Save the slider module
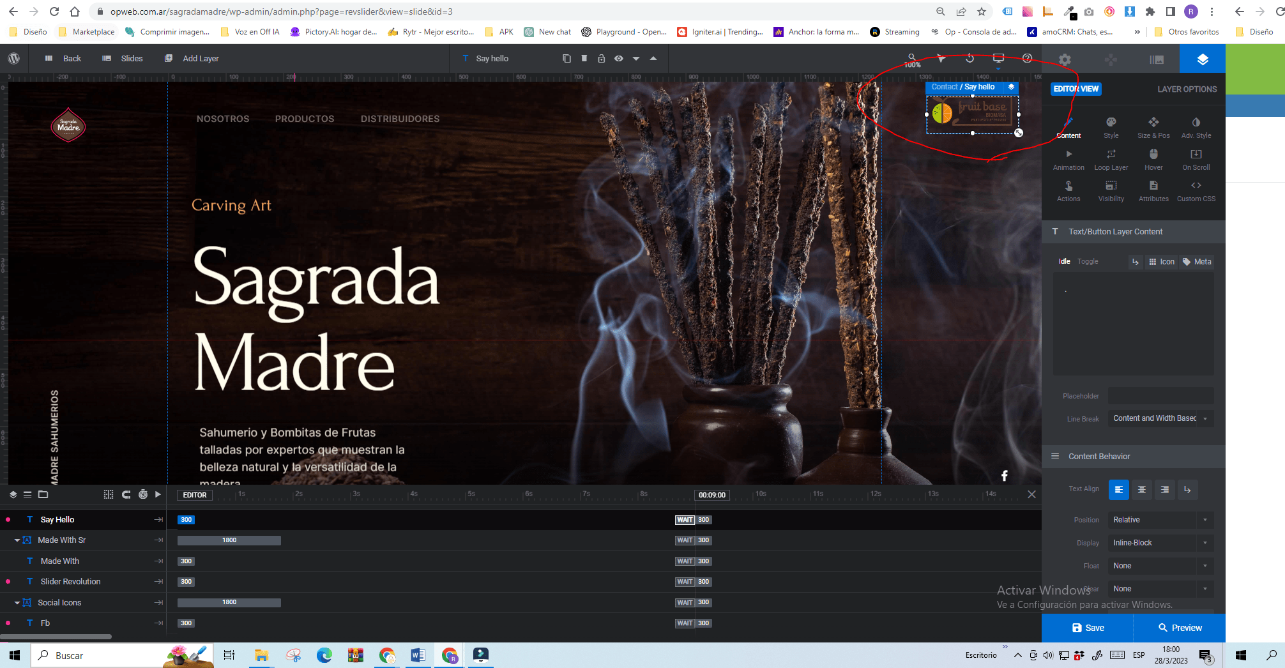Image resolution: width=1285 pixels, height=668 pixels. pyautogui.click(x=1088, y=628)
